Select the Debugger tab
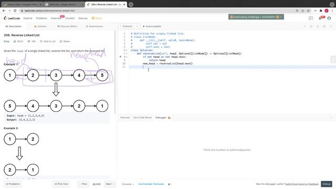This screenshot has height=189, width=336. point(161,118)
